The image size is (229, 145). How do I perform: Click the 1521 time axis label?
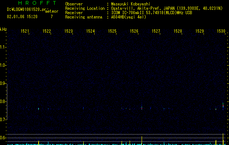tap(25, 31)
